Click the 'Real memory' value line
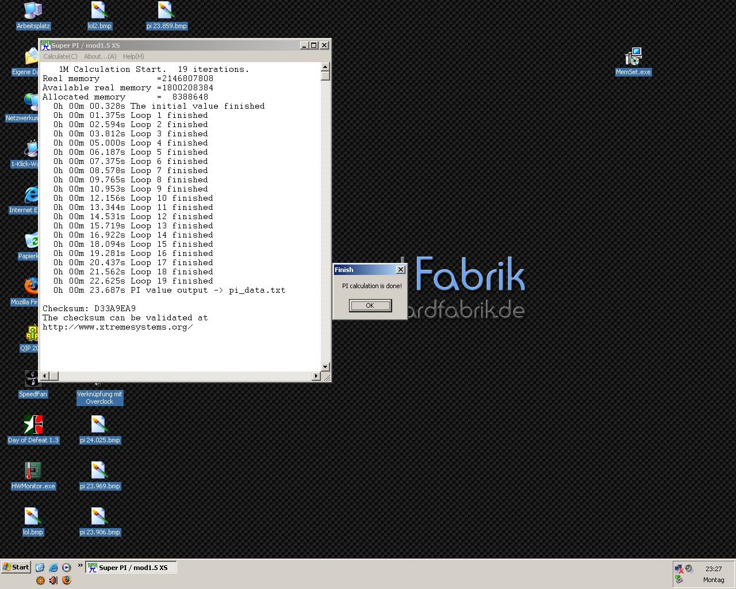Screen dimensions: 736x589 pos(128,78)
